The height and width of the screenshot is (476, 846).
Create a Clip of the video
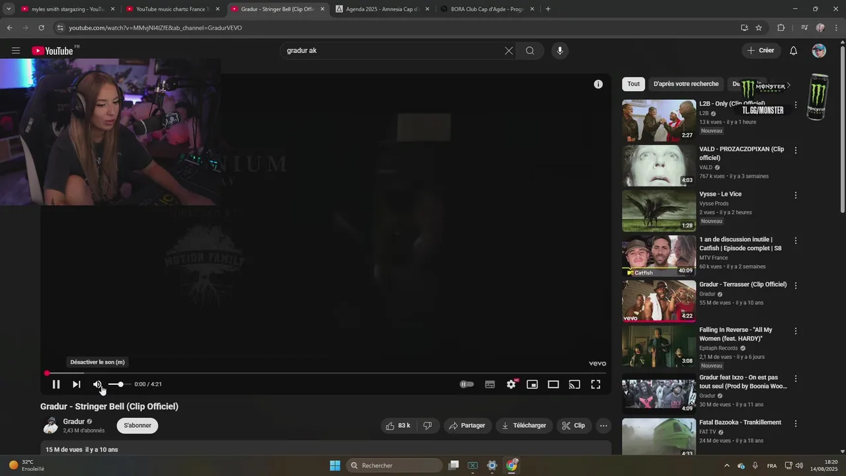point(574,426)
